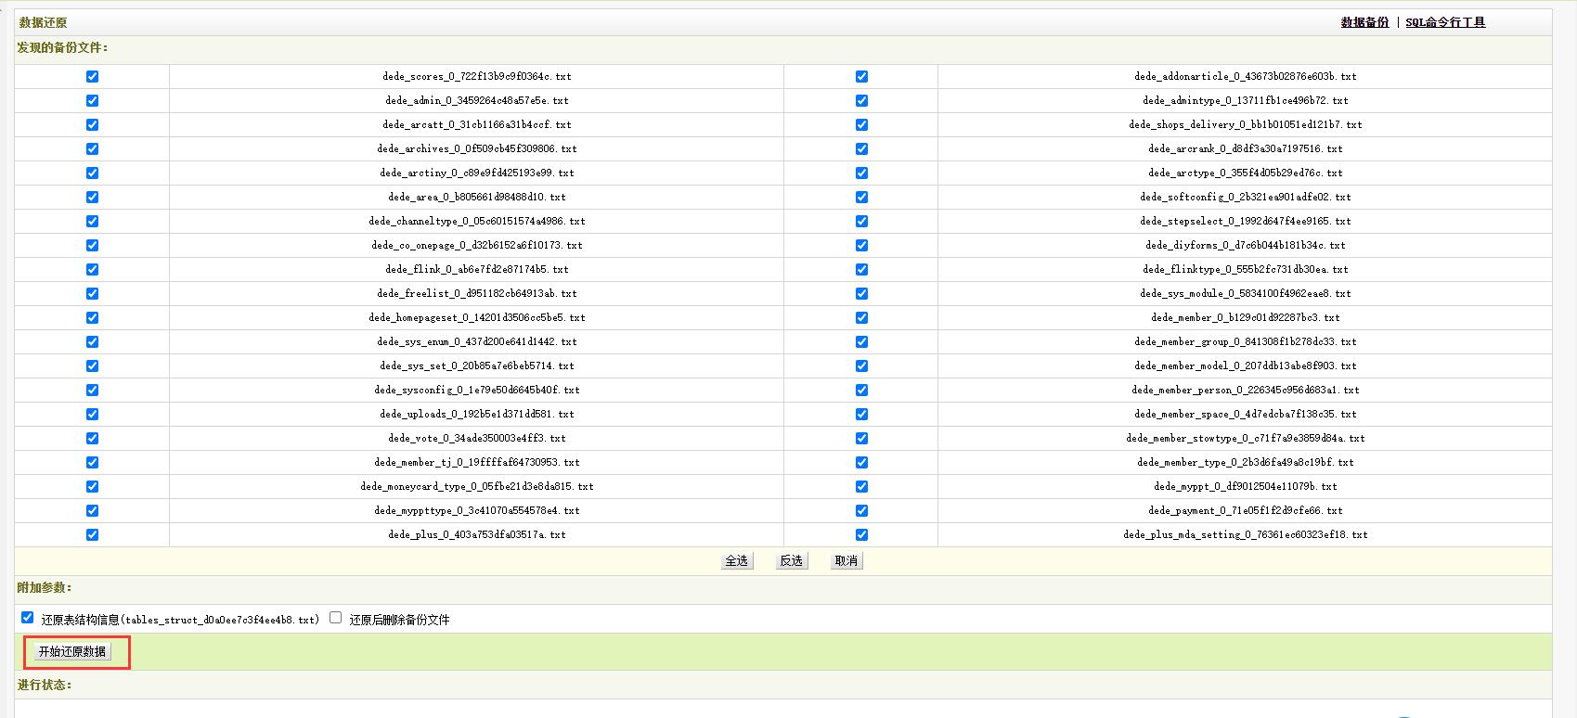This screenshot has width=1577, height=718.
Task: Toggle checkbox for dede_addonarticle backup file
Action: (x=861, y=76)
